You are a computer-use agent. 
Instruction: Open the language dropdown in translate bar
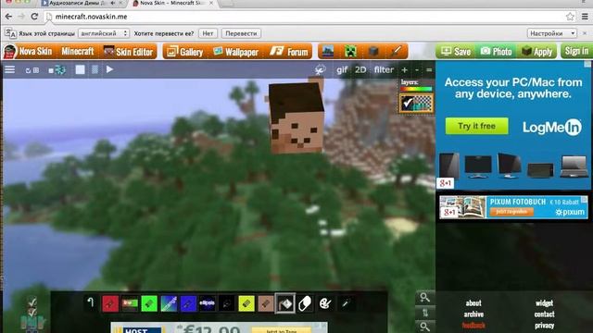(104, 33)
